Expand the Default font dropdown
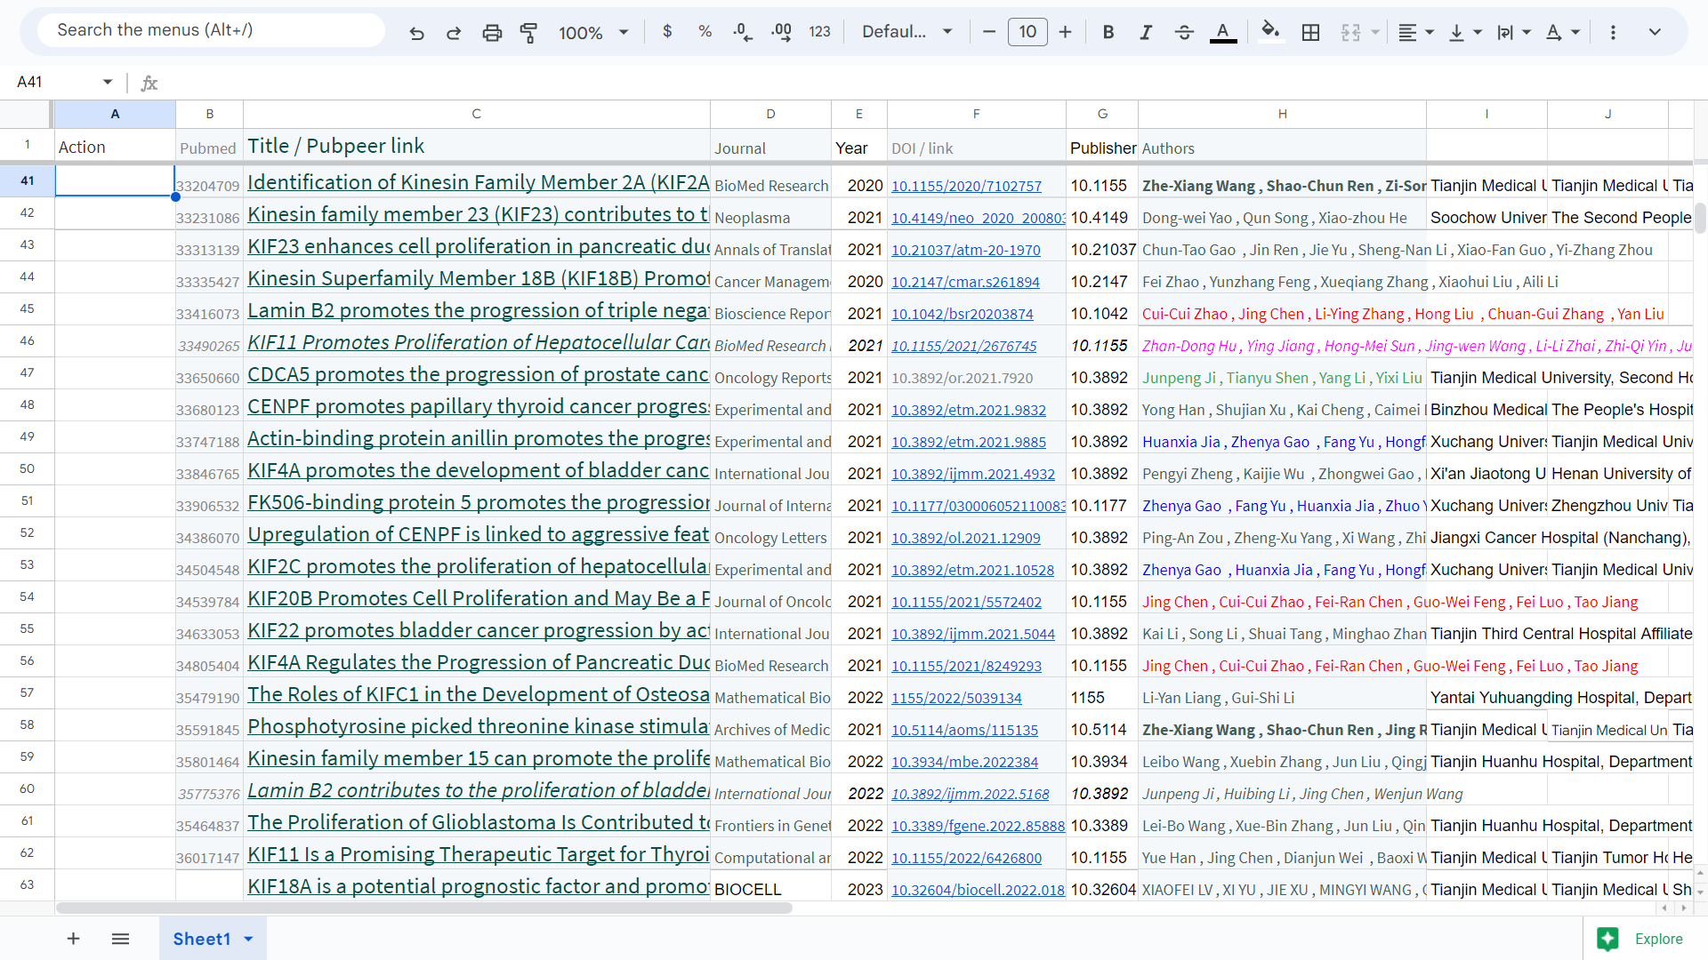1708x960 pixels. [x=907, y=32]
